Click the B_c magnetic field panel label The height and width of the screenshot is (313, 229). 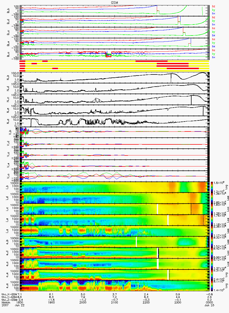coord(8,33)
